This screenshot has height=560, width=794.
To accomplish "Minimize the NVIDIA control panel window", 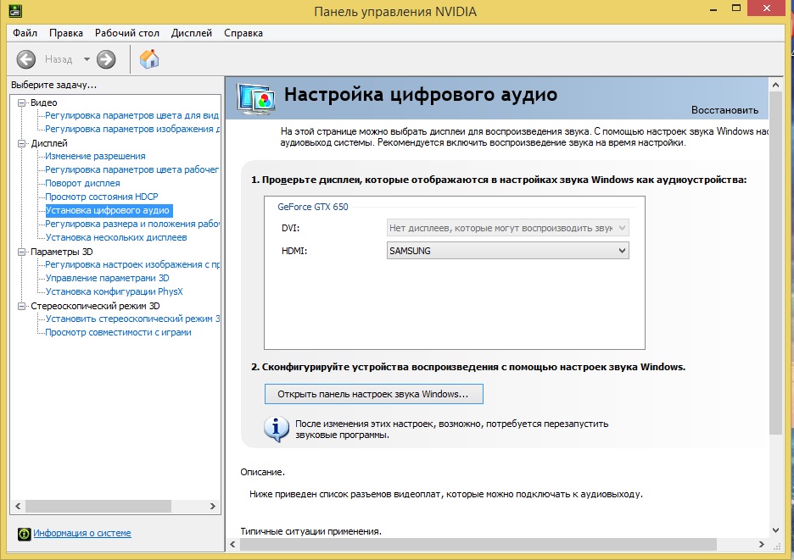I will pos(714,9).
